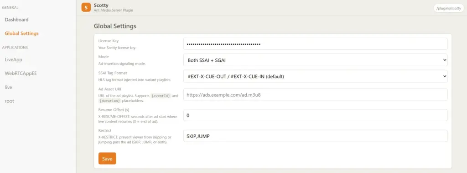Click the Global Settings page heading
The height and width of the screenshot is (173, 467).
coord(115,26)
